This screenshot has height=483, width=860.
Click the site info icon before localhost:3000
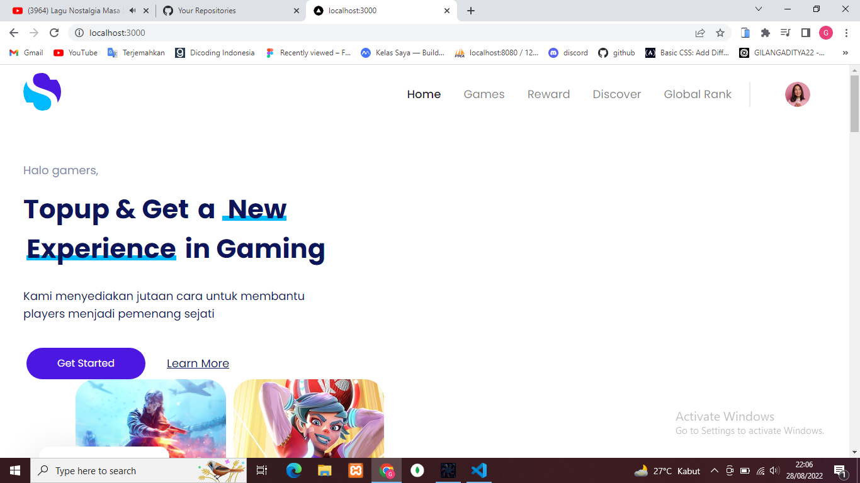[x=79, y=33]
